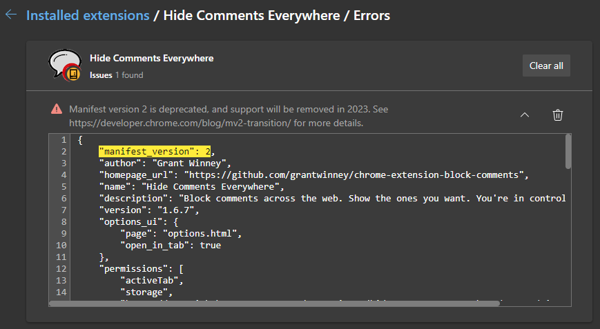Click the Issues 1 found label
Image resolution: width=600 pixels, height=329 pixels.
pyautogui.click(x=116, y=75)
